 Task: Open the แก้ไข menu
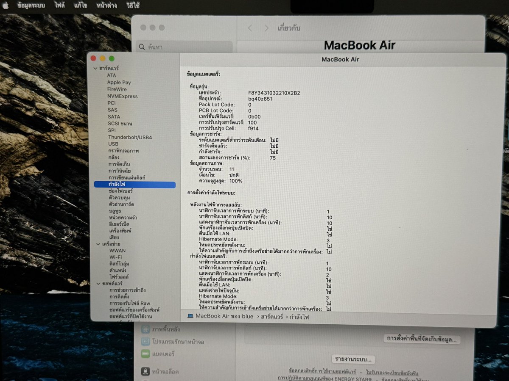click(81, 6)
